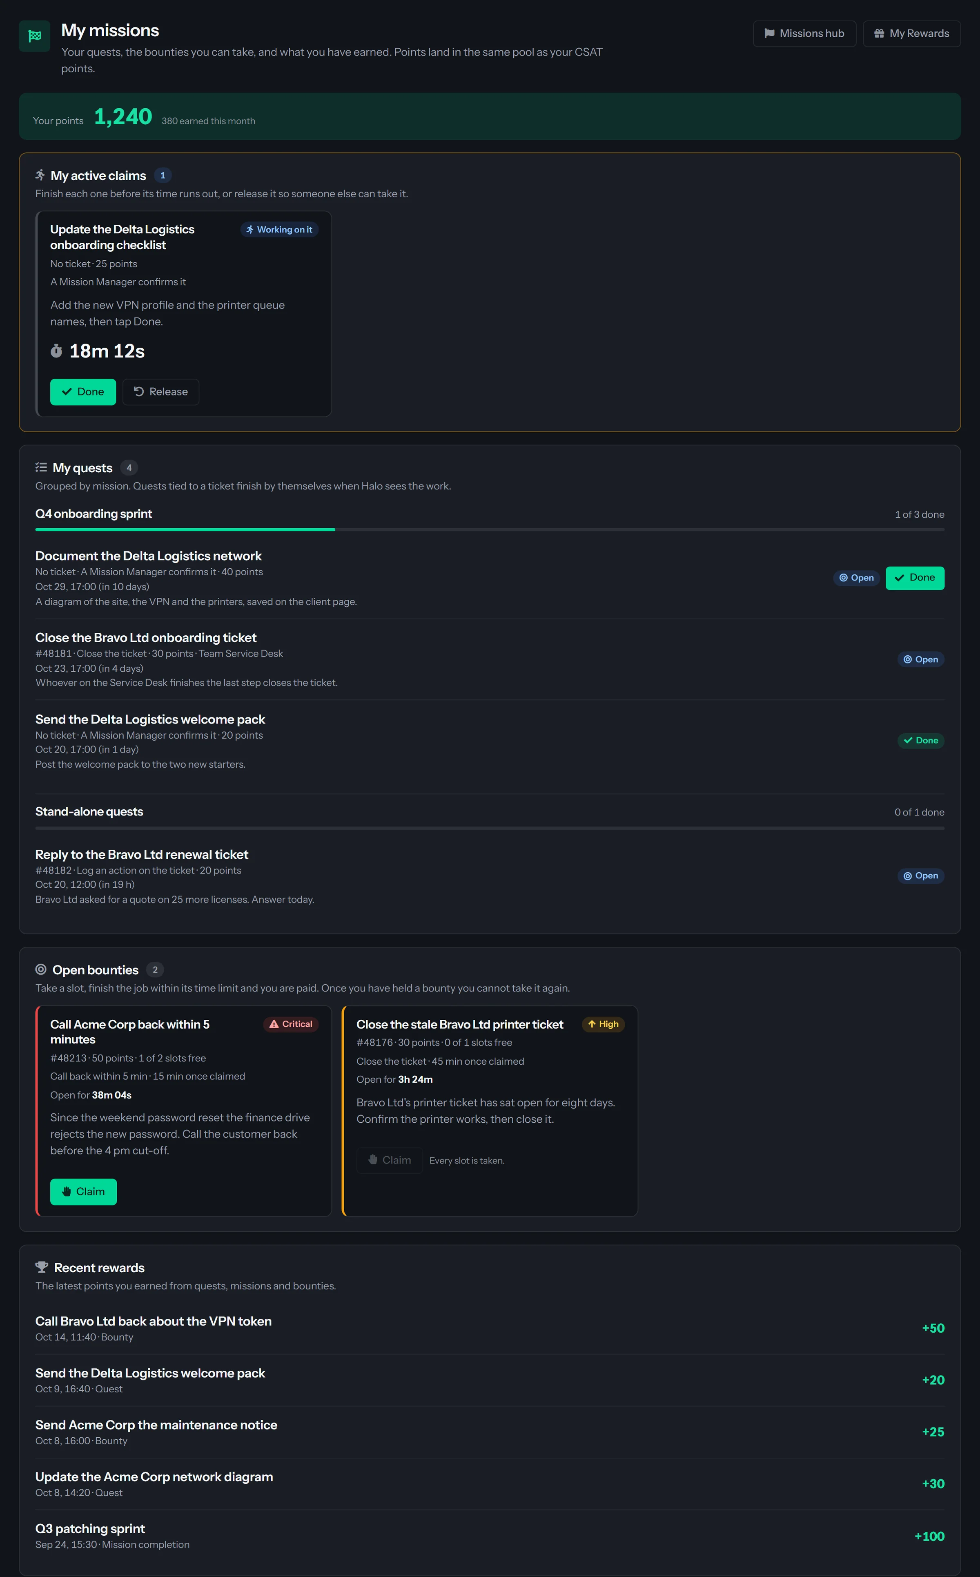Click the 'Every slot is taken.' note
Viewport: 980px width, 1577px height.
point(467,1161)
